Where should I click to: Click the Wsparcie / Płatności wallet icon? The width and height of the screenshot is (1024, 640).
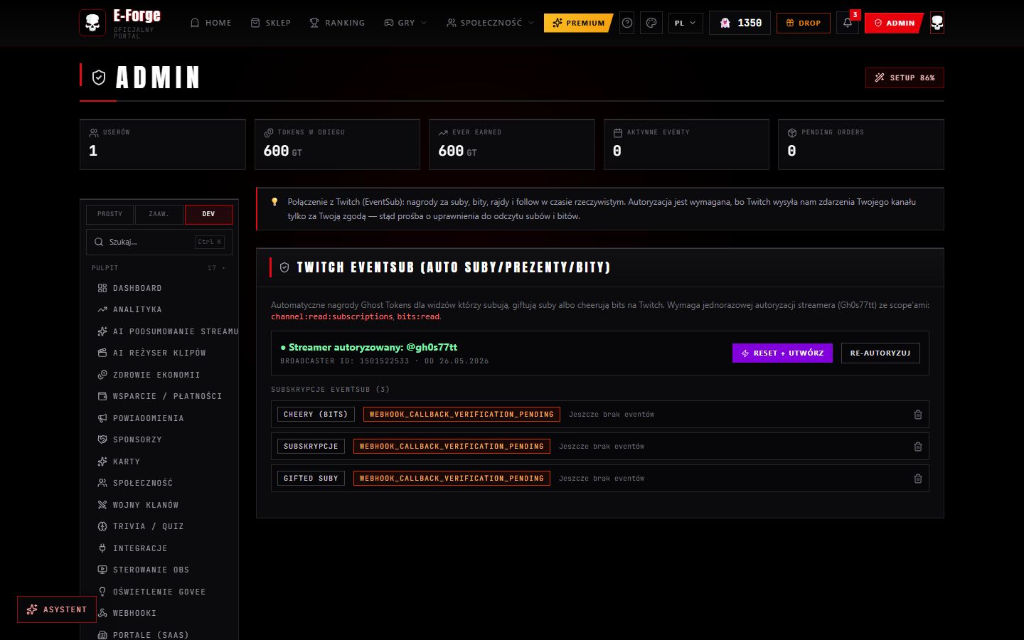(x=102, y=396)
